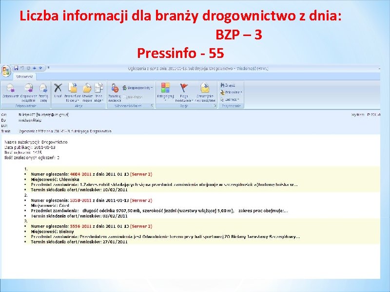Click the Wysłano sent date field
Viewport: 390px width, 292px height.
366,115
